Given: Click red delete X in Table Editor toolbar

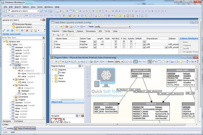Looking at the screenshot, I should pos(67,27).
